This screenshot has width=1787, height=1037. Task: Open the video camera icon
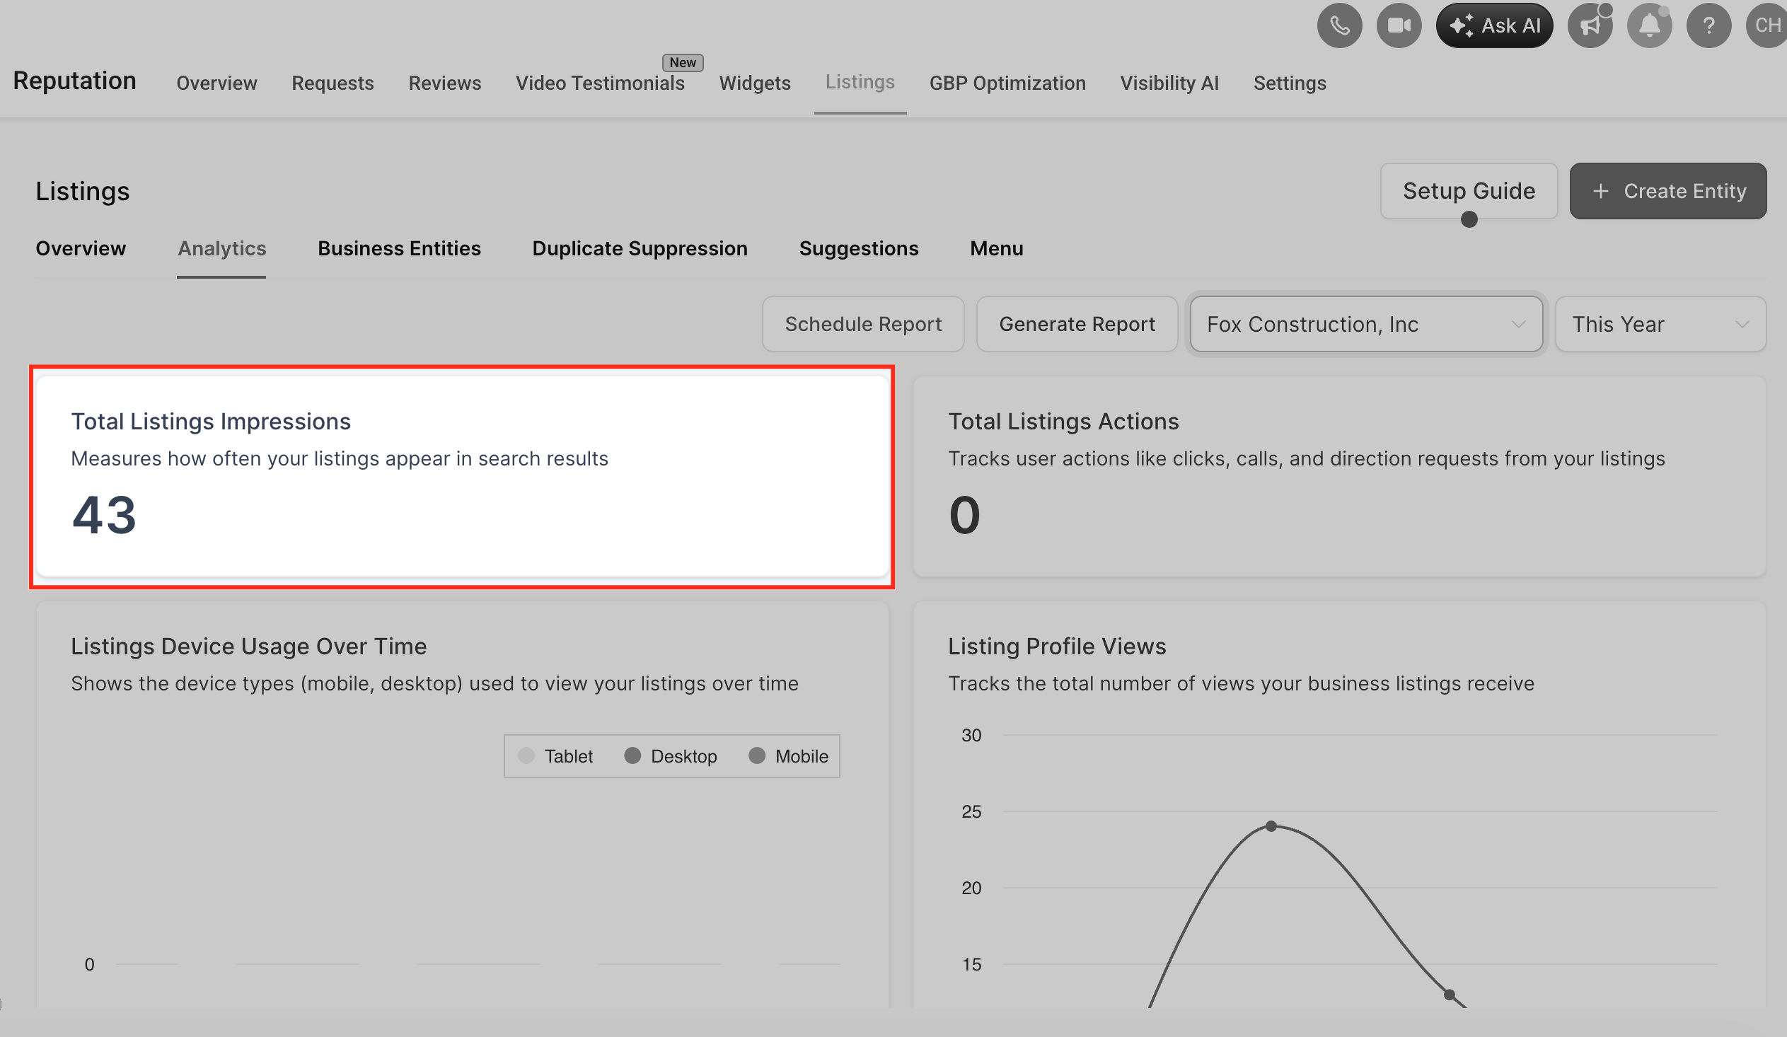point(1399,26)
